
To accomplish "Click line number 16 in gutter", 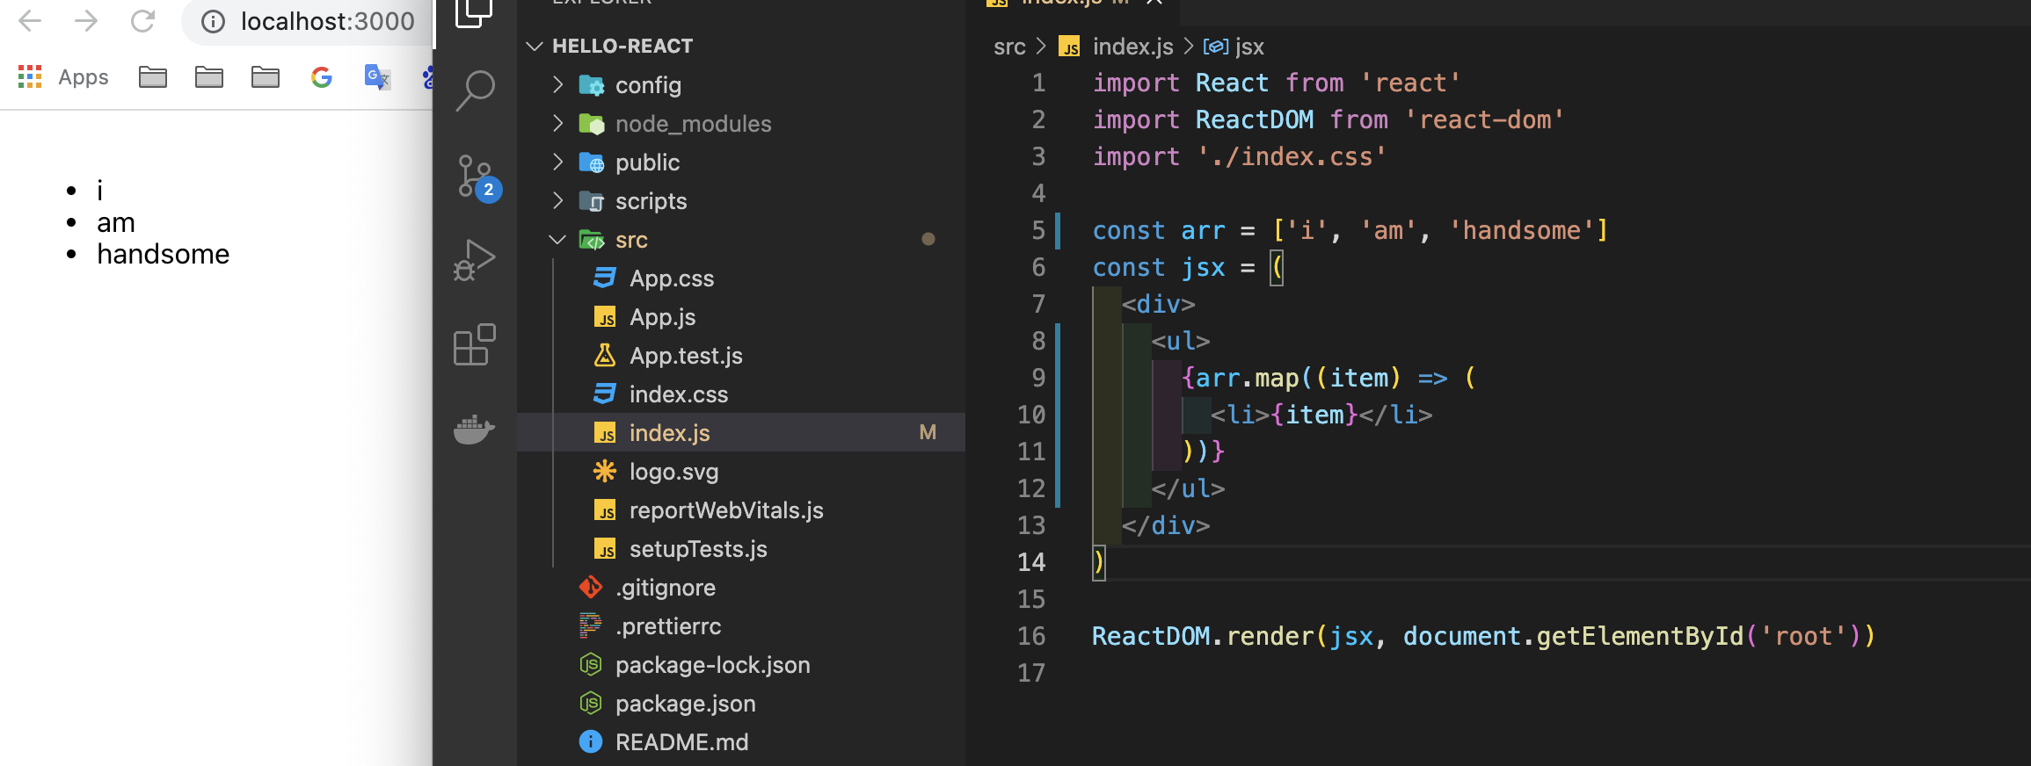I will coord(1031,636).
